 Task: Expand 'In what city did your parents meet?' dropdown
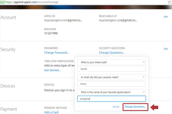(112, 77)
